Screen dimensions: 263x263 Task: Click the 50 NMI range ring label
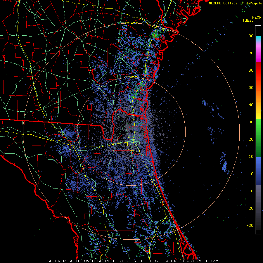coord(131,77)
